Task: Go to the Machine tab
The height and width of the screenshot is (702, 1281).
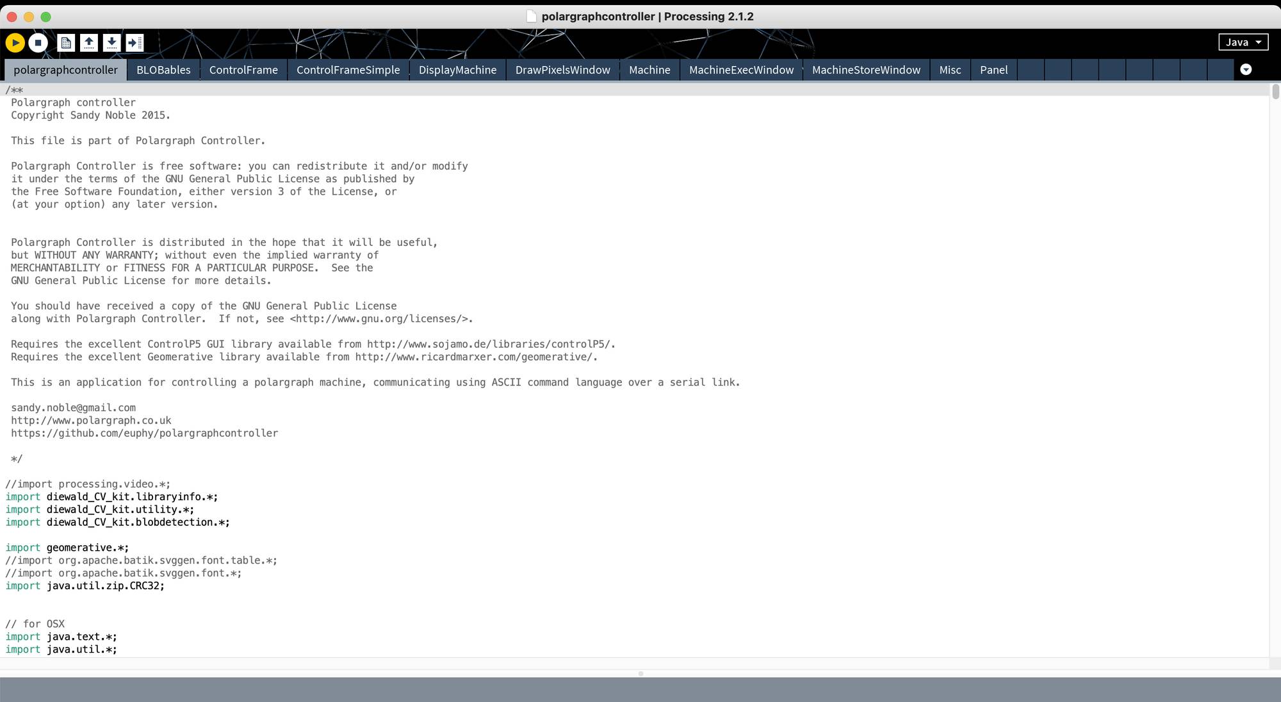Action: 649,70
